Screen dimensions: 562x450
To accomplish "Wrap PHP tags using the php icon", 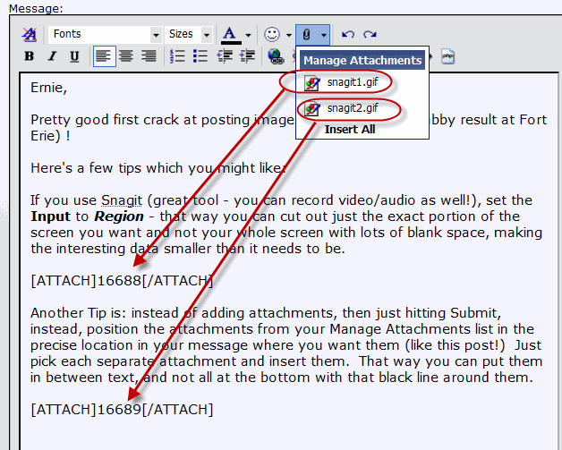I will (447, 56).
